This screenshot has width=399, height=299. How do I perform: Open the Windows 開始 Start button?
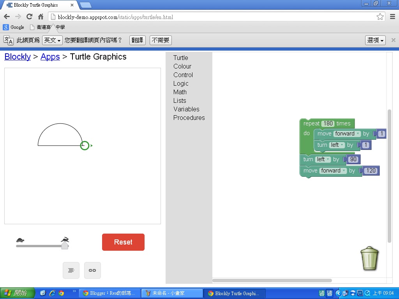[x=17, y=293]
